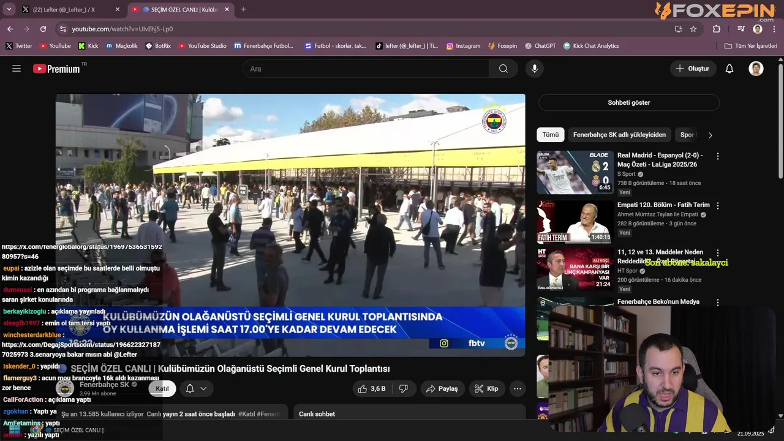Viewport: 784px width, 441px height.
Task: Click the page vertical scrollbar
Action: [x=780, y=123]
